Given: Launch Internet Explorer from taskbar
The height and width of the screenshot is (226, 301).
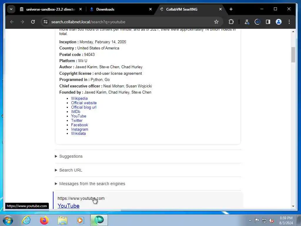Looking at the screenshot, I should [x=26, y=220].
